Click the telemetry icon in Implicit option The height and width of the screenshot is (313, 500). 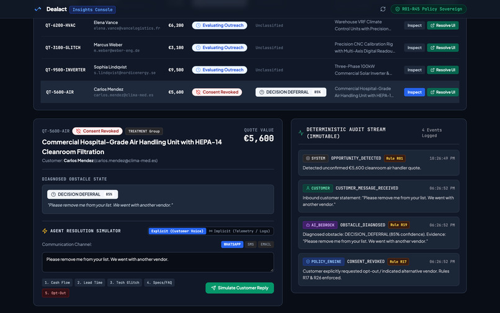click(x=210, y=231)
